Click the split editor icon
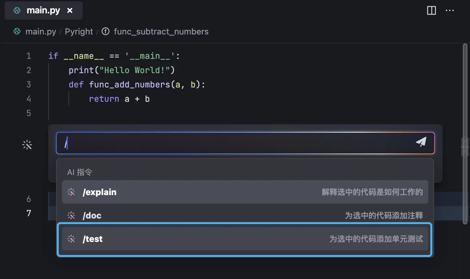The image size is (470, 279). 431,10
